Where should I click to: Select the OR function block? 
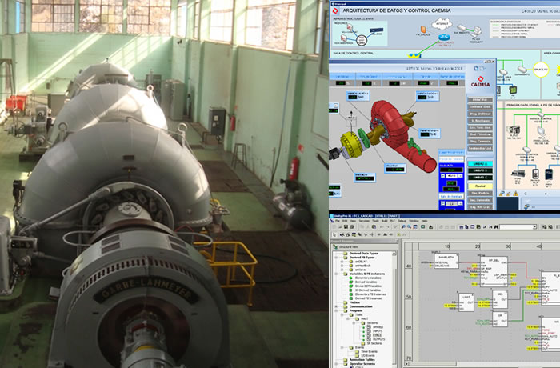coord(500,319)
